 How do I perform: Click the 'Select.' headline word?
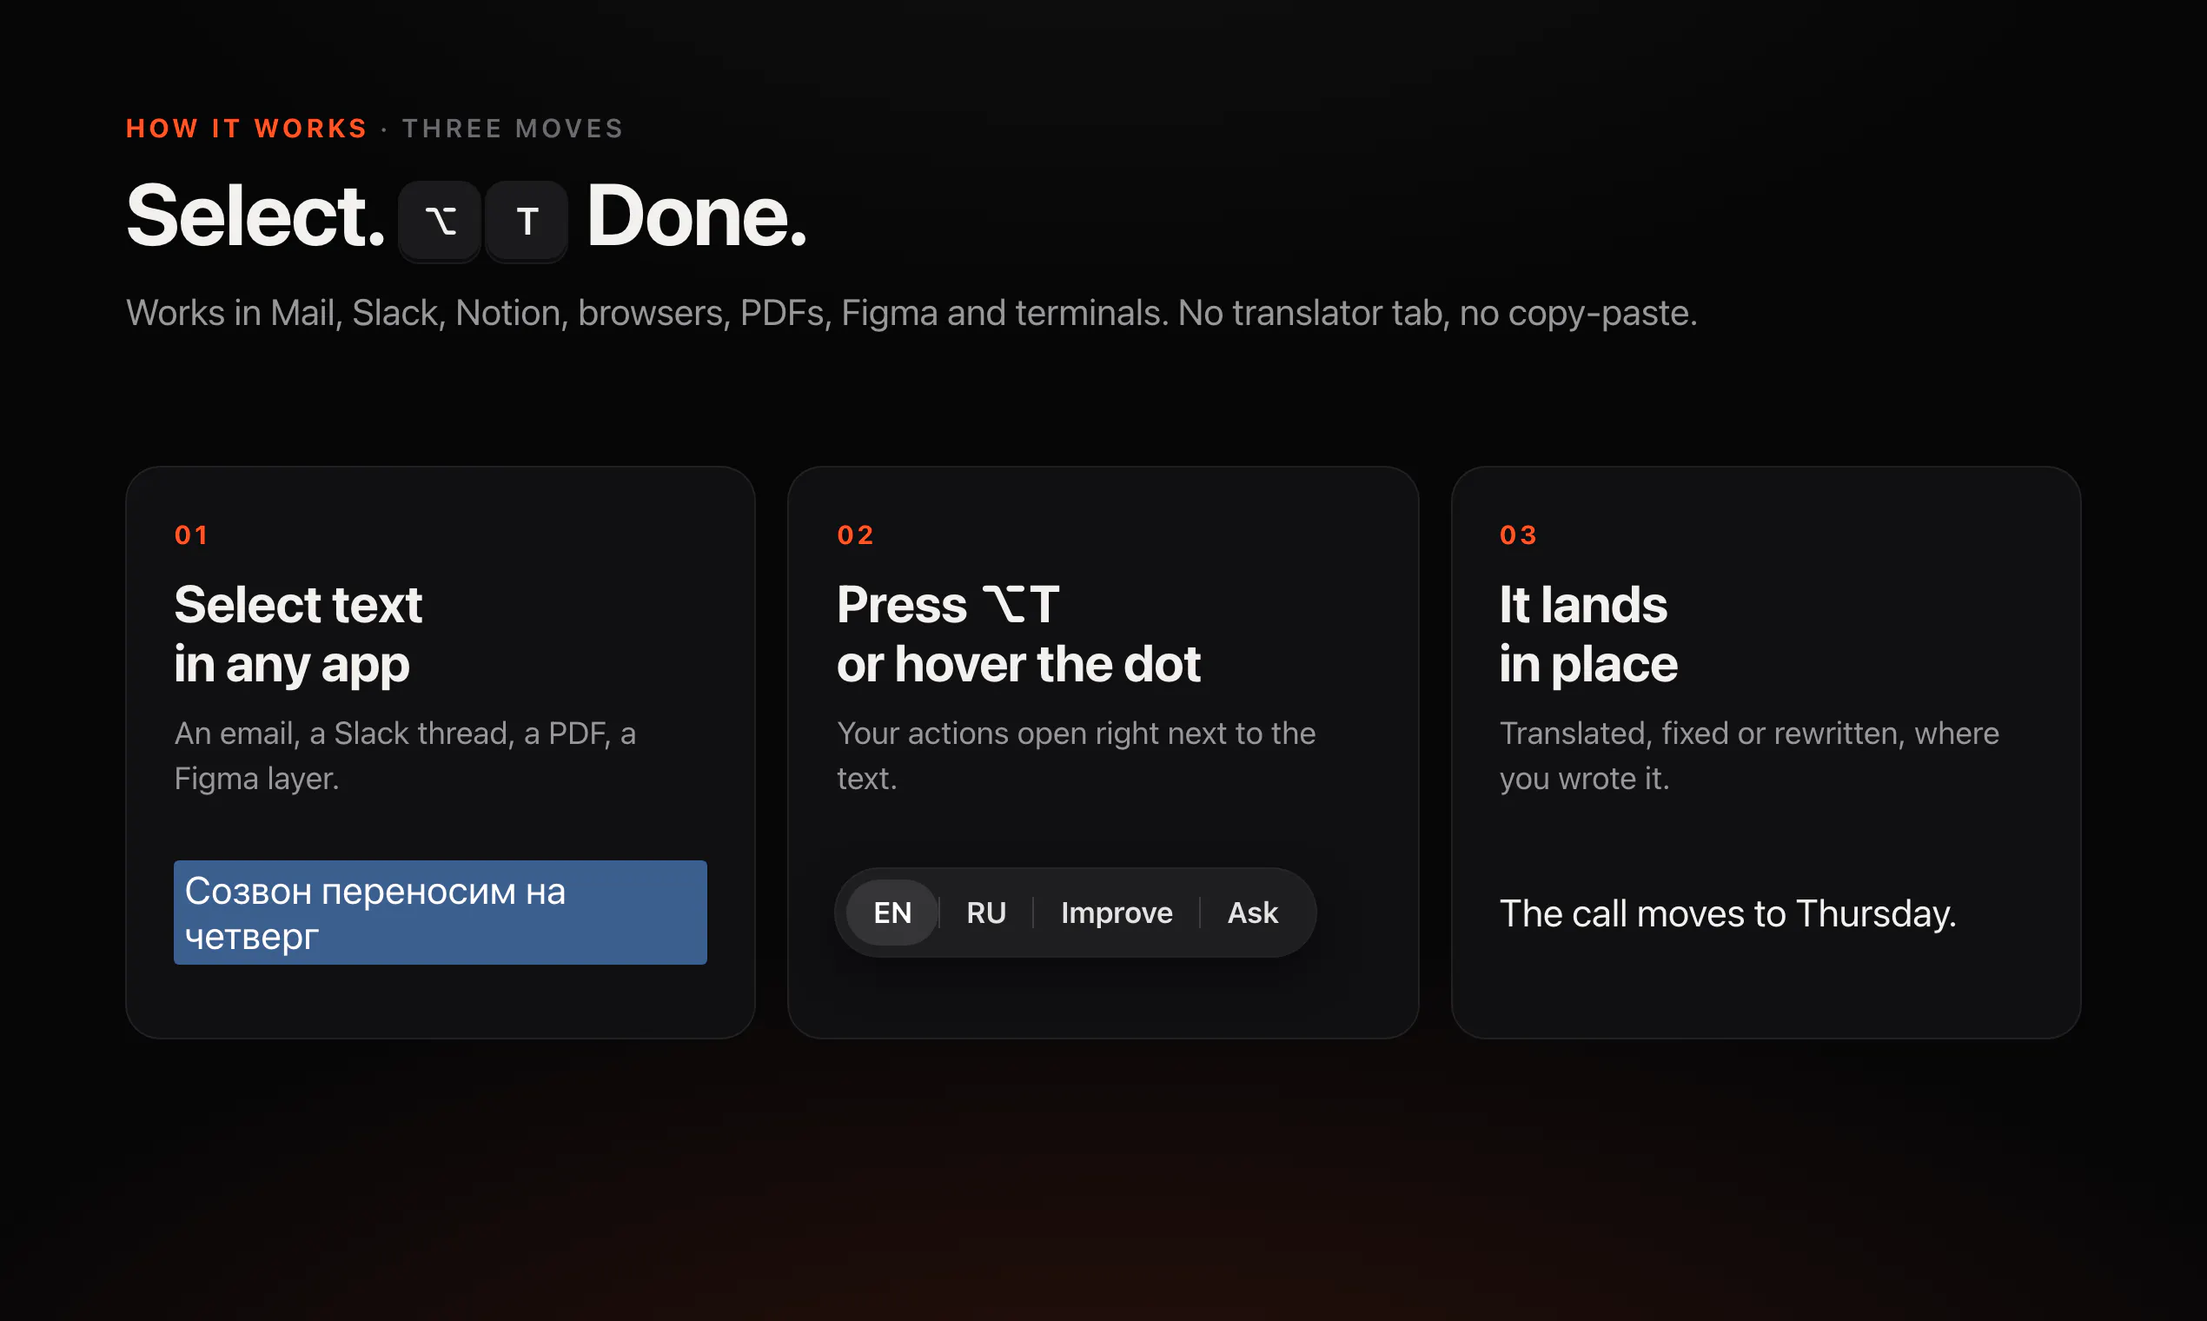pyautogui.click(x=256, y=216)
